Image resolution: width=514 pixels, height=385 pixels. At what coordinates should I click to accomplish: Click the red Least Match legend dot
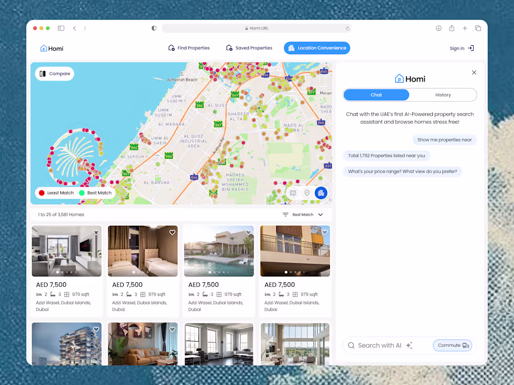42,193
